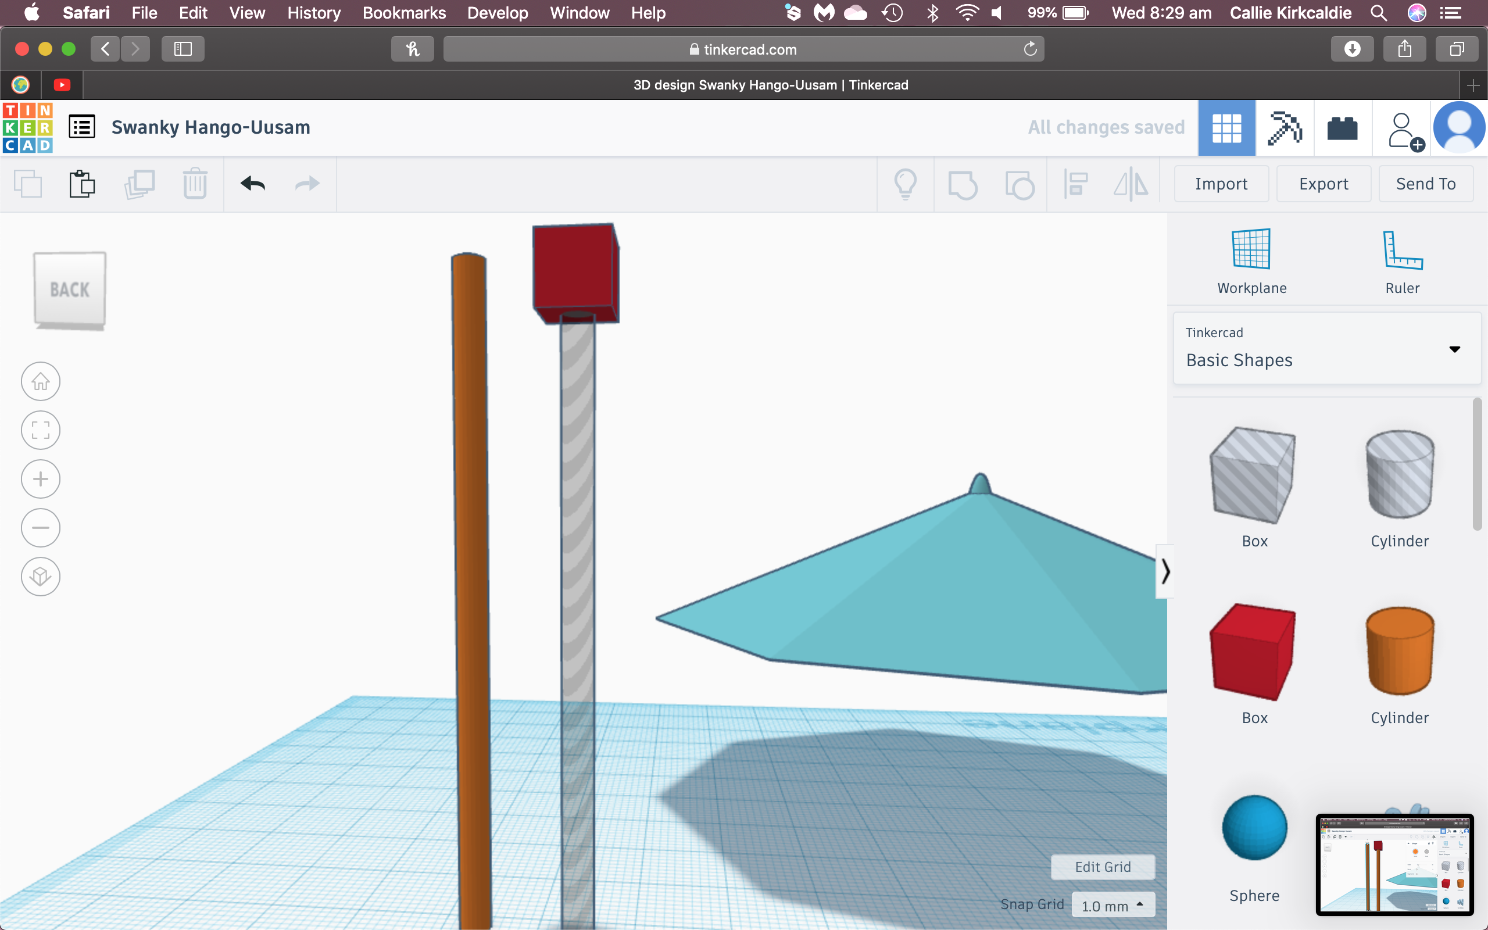
Task: Open the Edit menu
Action: [192, 13]
